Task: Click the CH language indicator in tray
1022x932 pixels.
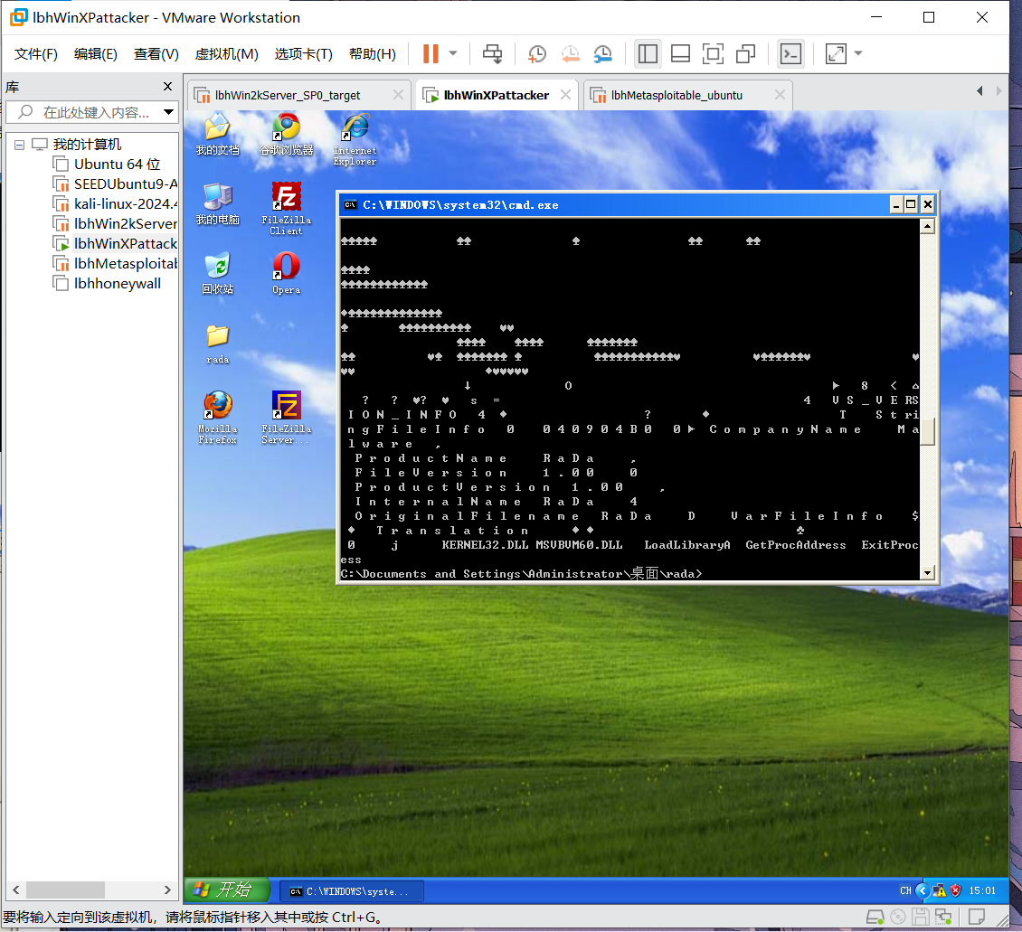Action: pos(905,890)
